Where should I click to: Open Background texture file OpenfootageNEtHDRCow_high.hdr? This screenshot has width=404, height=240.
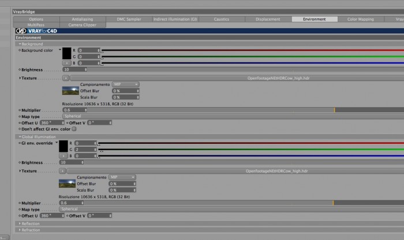point(237,78)
